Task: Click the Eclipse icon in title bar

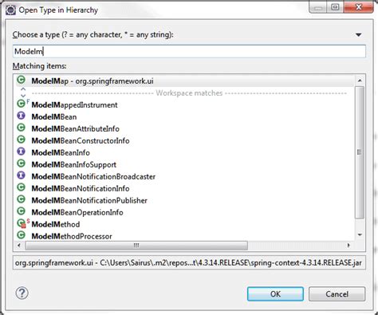Action: click(10, 10)
